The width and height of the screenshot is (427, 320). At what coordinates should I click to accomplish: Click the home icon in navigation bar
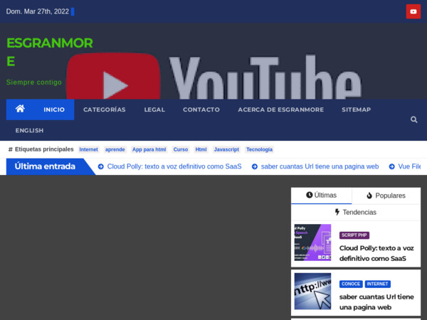[x=20, y=109]
